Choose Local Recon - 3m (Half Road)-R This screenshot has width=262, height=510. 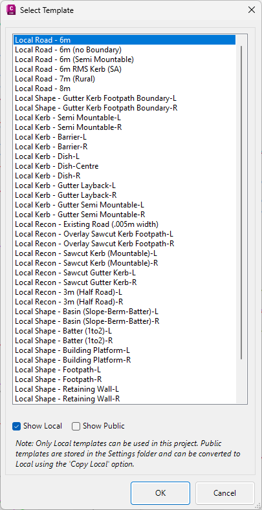(x=124, y=302)
